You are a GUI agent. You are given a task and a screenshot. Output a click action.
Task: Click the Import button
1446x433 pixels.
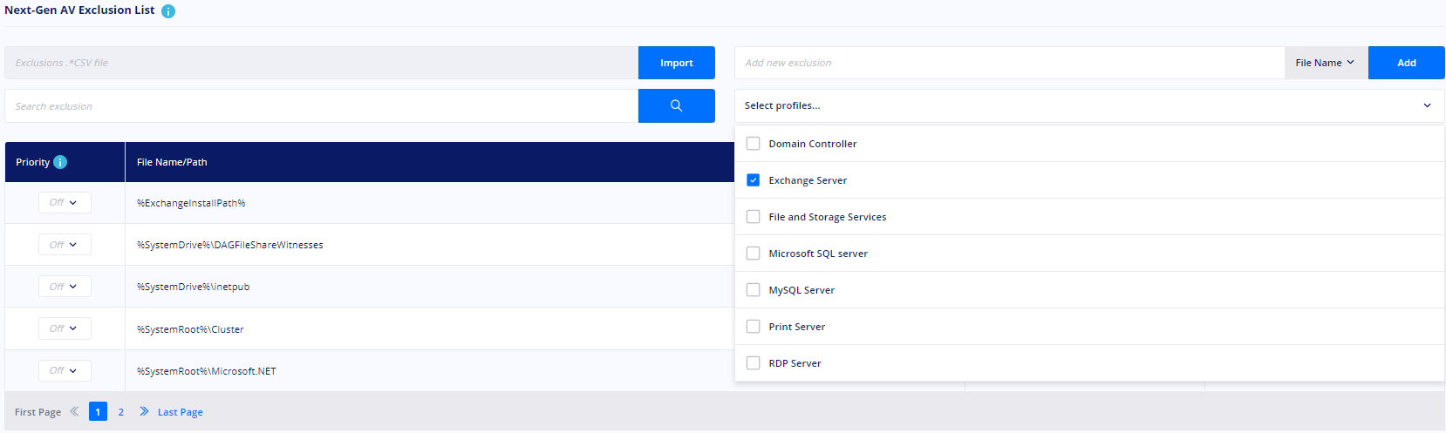[x=676, y=63]
